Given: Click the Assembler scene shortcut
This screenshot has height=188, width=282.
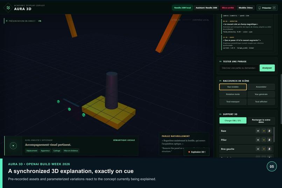Looking at the screenshot, I should tap(261, 87).
